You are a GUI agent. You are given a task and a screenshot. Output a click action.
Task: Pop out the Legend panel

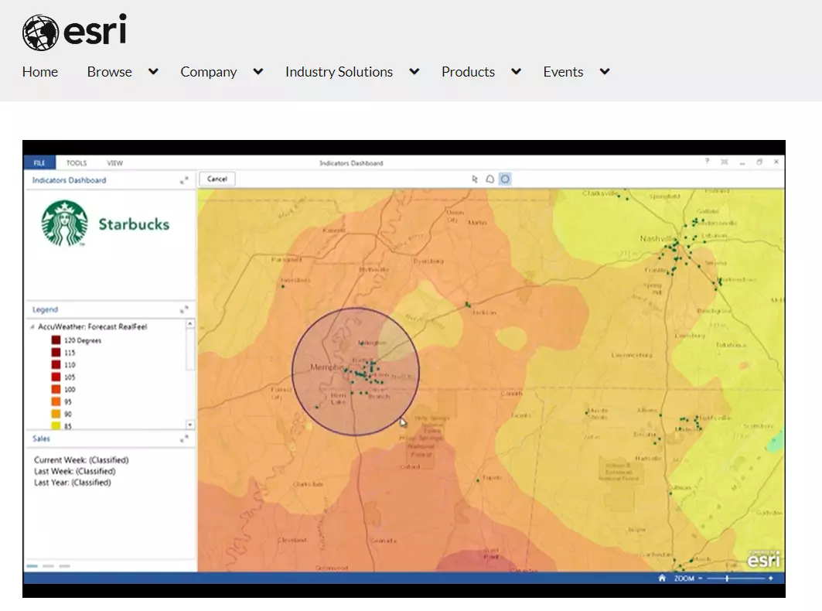click(x=184, y=309)
